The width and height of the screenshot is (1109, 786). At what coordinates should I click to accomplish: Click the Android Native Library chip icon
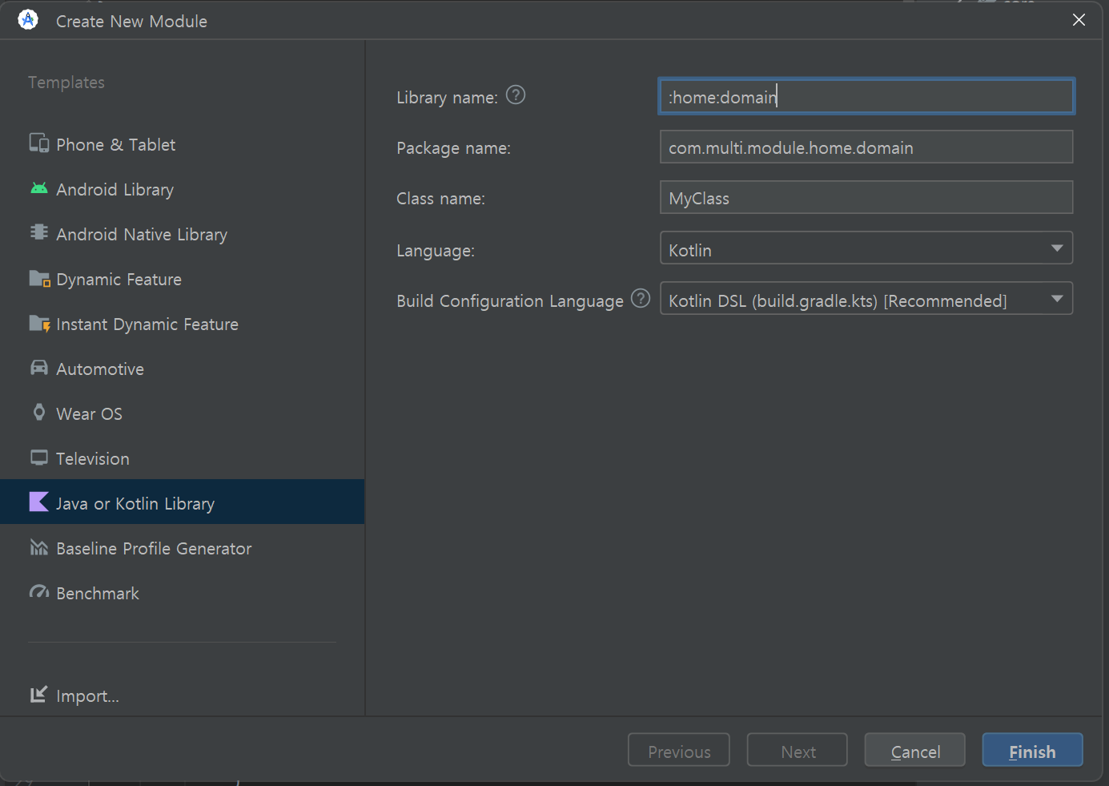(39, 232)
